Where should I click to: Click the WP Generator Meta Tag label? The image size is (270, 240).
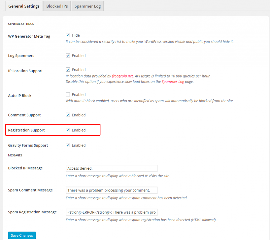29,36
